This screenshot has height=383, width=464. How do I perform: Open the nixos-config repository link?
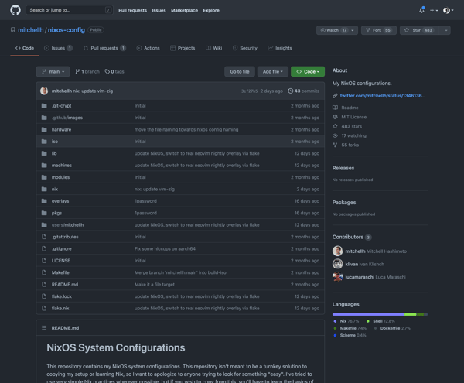[x=67, y=30]
